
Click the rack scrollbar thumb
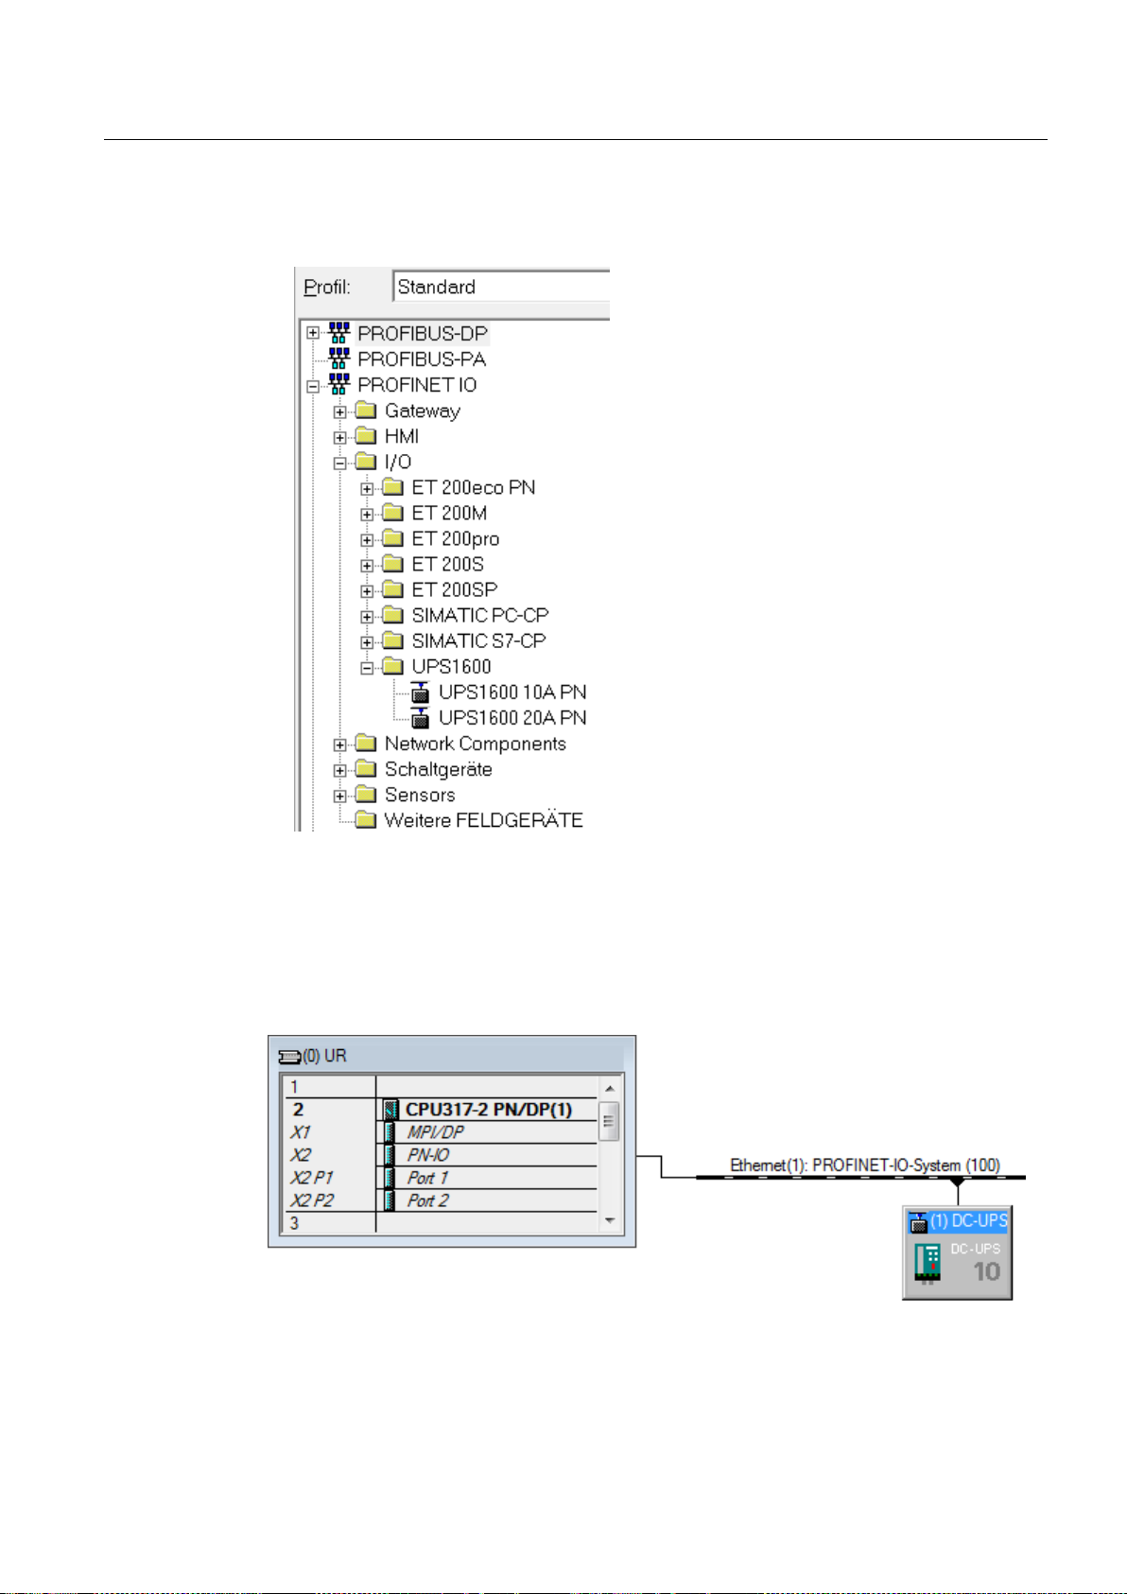click(610, 1122)
